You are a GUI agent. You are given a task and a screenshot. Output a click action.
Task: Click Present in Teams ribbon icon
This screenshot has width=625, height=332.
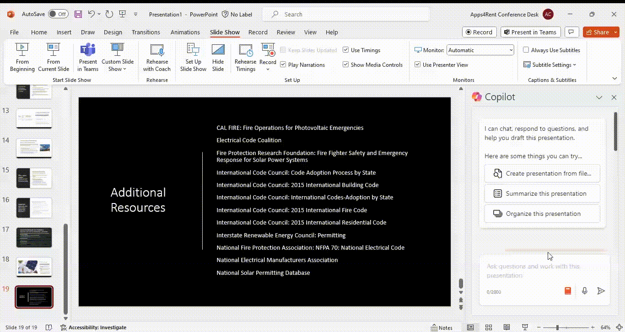pos(88,57)
